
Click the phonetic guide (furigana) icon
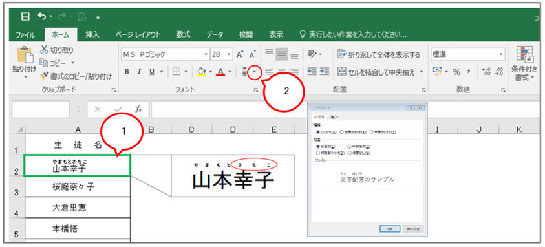(x=245, y=72)
